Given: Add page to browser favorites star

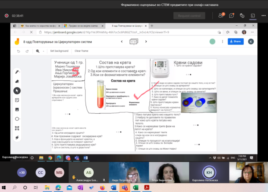Looking at the screenshot, I should [219, 32].
